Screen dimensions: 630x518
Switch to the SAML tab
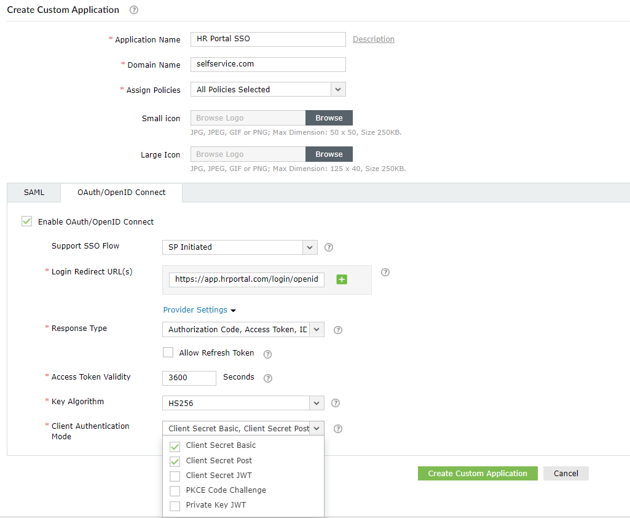click(33, 192)
